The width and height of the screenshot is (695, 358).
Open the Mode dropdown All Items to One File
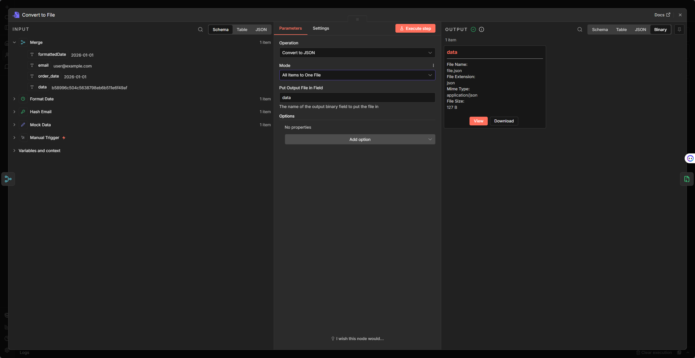(357, 75)
